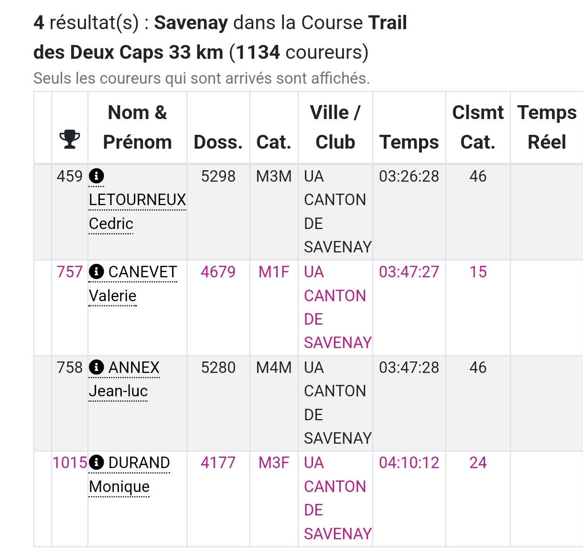Select bib number 4679 cell
Image resolution: width=583 pixels, height=557 pixels.
click(218, 272)
